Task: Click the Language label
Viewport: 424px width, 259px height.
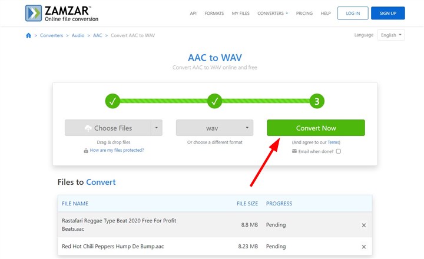Action: 364,35
